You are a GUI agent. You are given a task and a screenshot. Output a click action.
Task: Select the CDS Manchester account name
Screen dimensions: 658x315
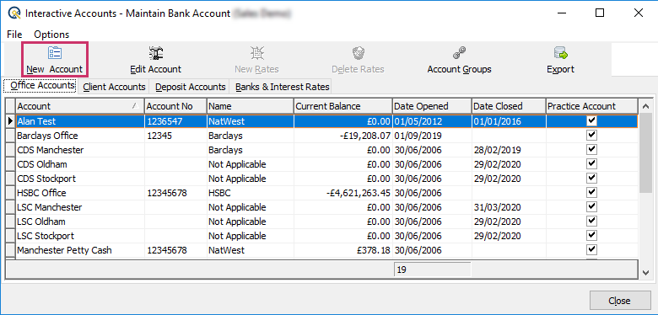tap(51, 150)
